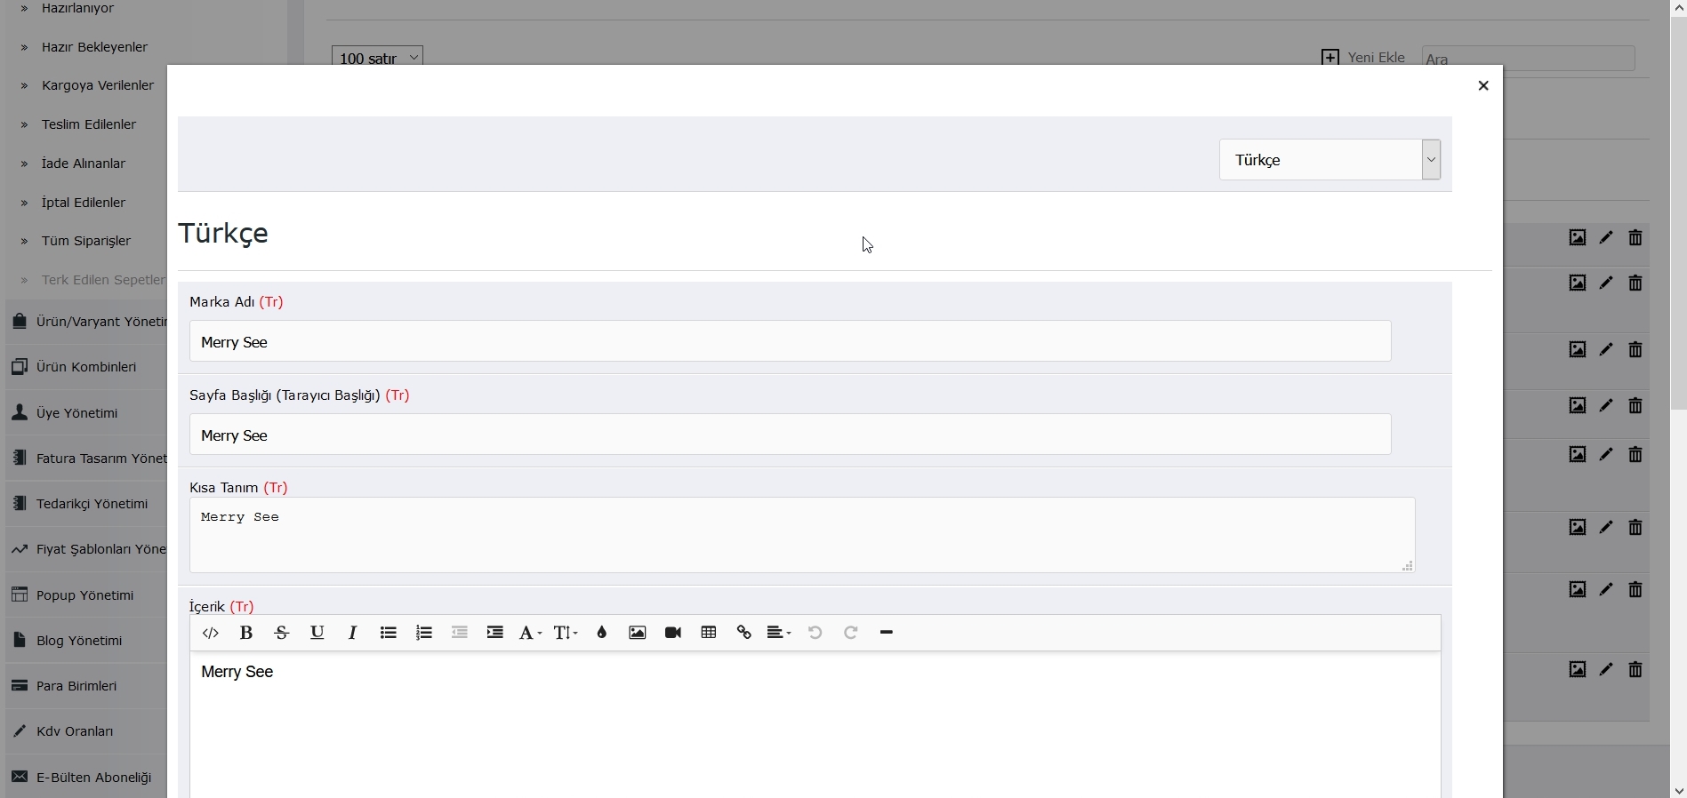1687x798 pixels.
Task: Apply bold formatting in the editor
Action: coord(246,633)
